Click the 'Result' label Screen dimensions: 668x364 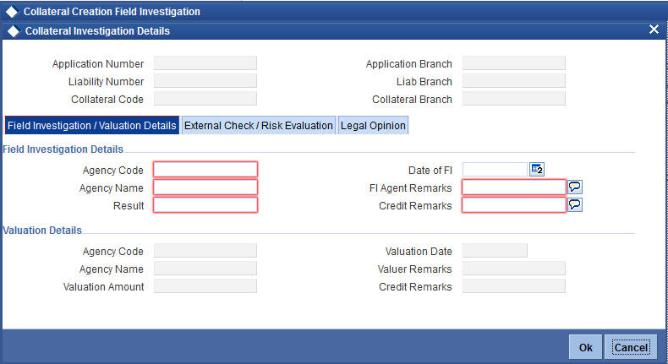[129, 206]
